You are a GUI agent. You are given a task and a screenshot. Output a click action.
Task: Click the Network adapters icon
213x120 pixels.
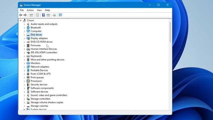coord(28,67)
